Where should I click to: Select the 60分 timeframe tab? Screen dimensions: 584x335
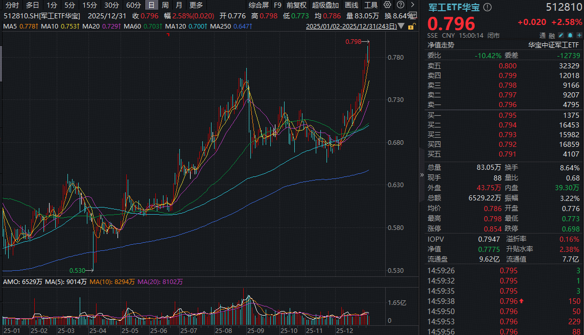(133, 5)
